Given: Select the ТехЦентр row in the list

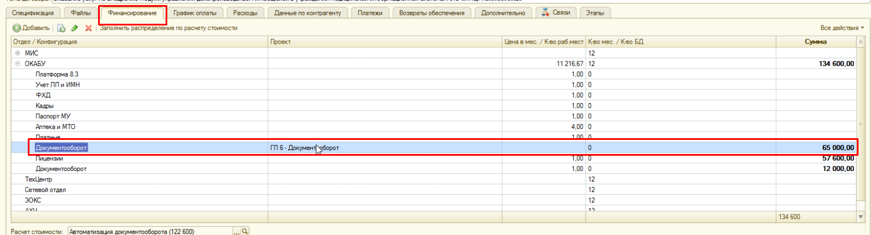Looking at the screenshot, I should pos(39,179).
